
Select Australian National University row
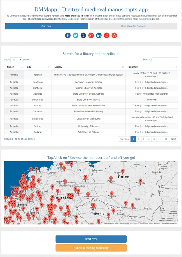tap(91, 111)
